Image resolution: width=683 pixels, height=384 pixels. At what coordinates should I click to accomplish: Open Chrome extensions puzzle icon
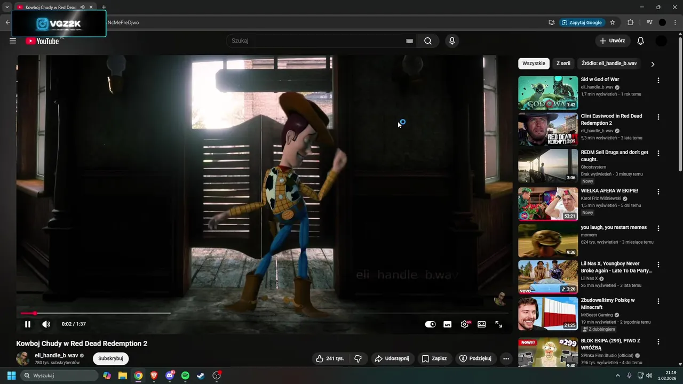(x=630, y=22)
